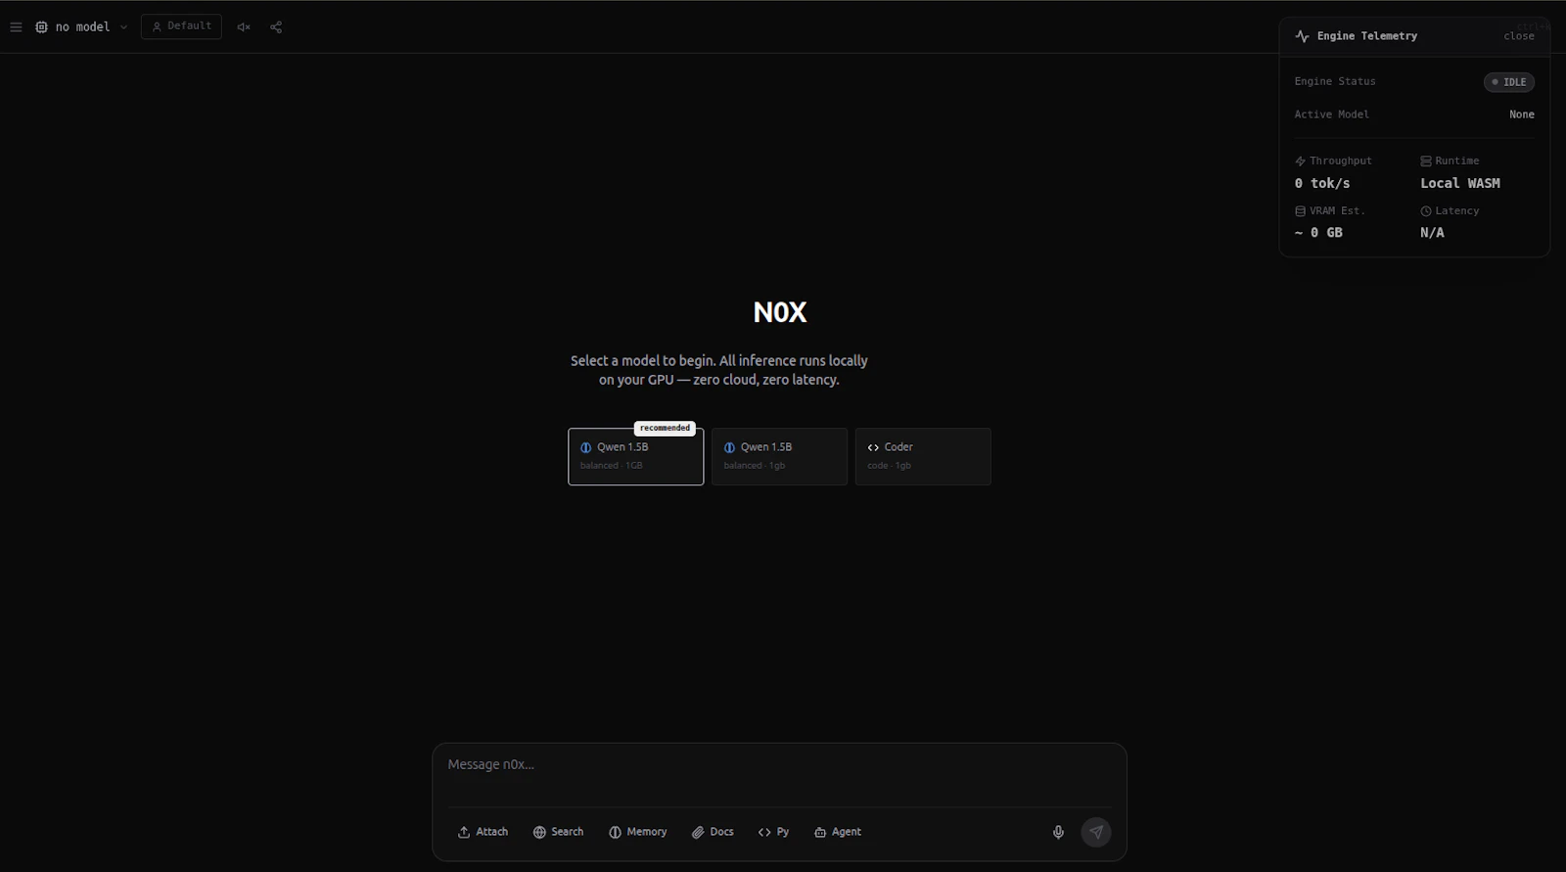
Task: Close the Engine Telemetry panel
Action: [x=1519, y=36]
